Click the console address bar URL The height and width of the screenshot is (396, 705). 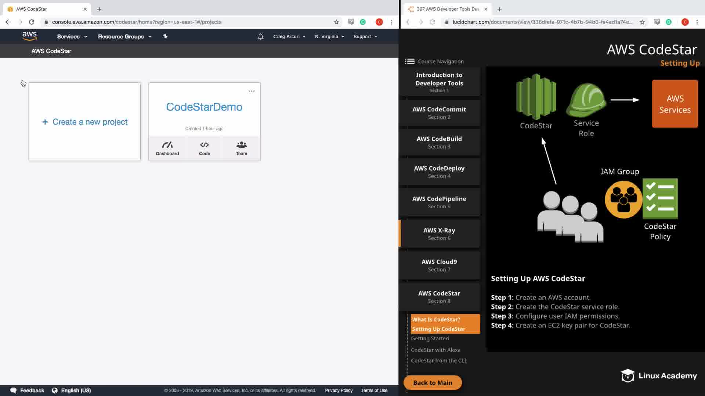[x=137, y=22]
